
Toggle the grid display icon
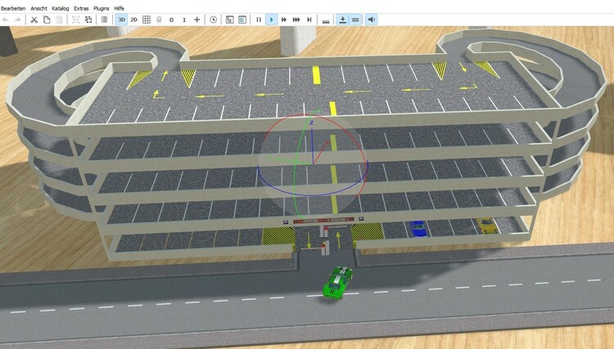tap(147, 20)
